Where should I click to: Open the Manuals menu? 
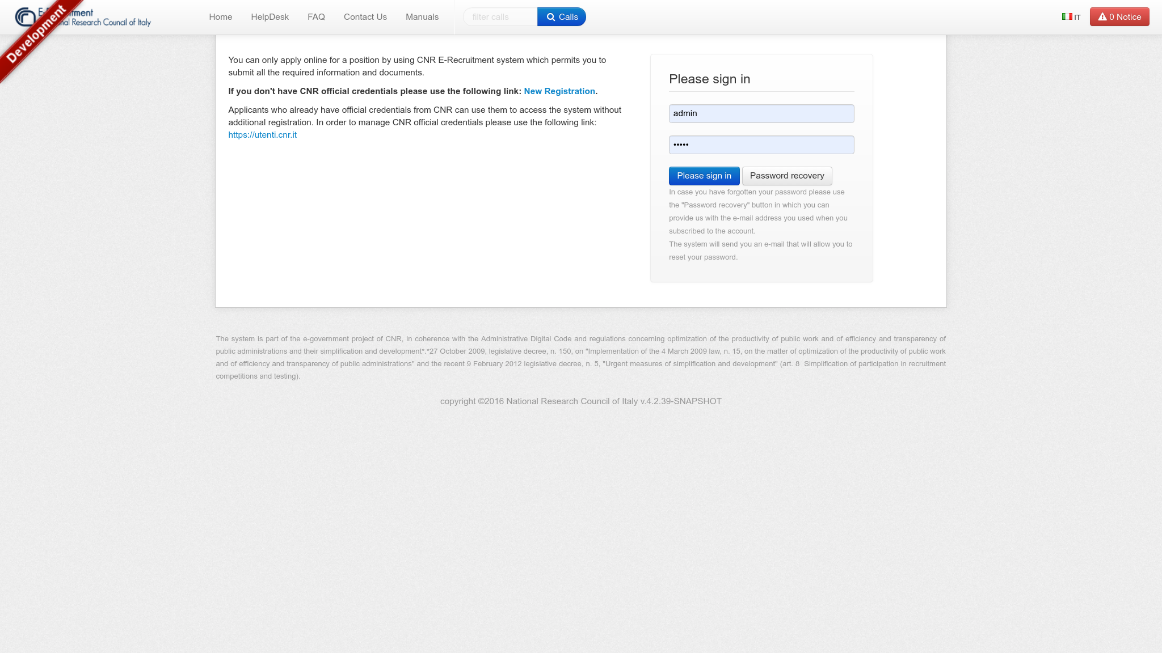pyautogui.click(x=422, y=17)
